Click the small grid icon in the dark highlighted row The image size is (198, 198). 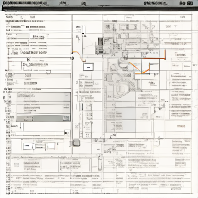tap(66, 118)
